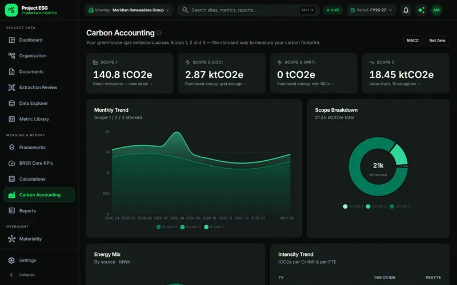Viewport: 457px width, 285px height.
Task: Click the Metric Library icon
Action: coord(11,119)
